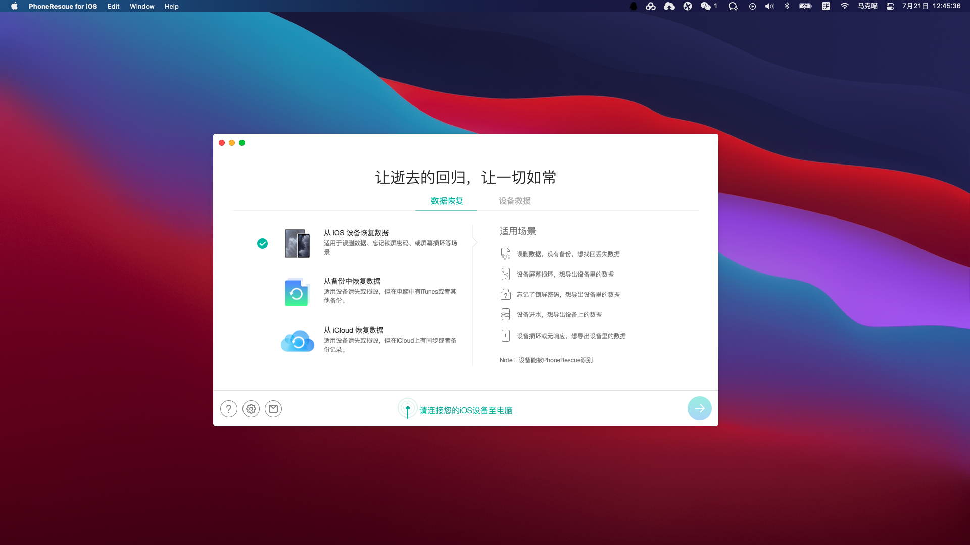Click the 请连接您的iOS设备至电脑 status message
Viewport: 970px width, 545px height.
[466, 410]
